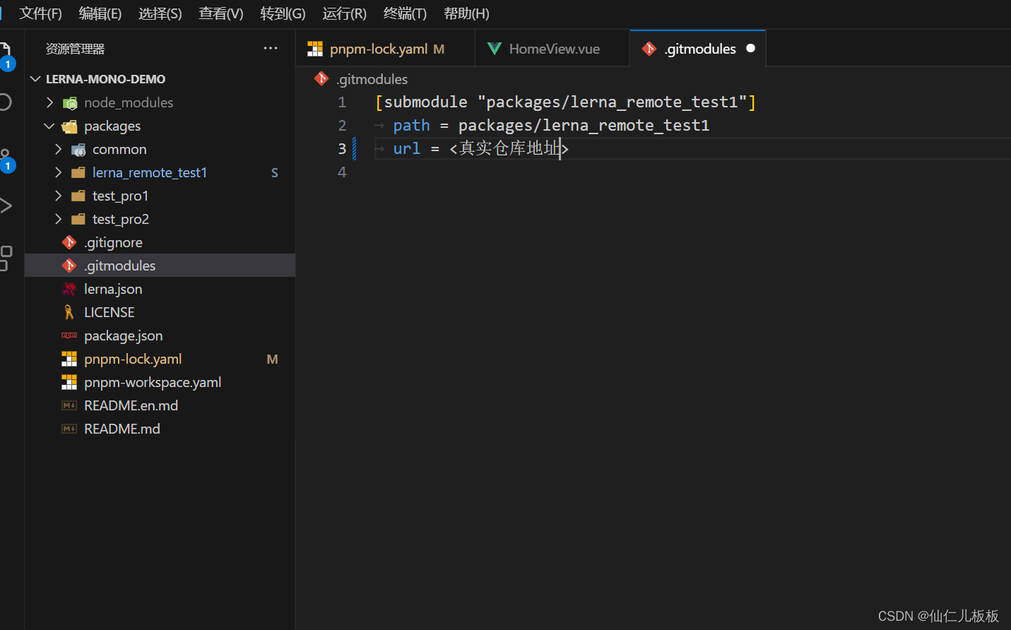Switch to the pnpm-lock.yaml editor tab
The image size is (1011, 630).
click(385, 49)
